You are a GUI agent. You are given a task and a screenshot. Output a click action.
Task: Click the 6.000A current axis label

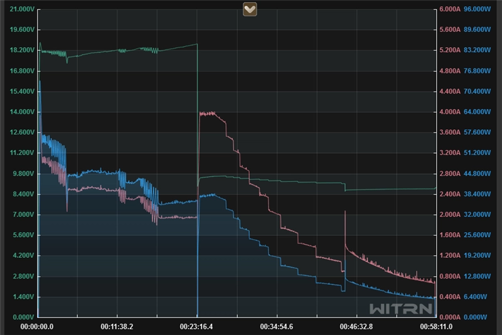click(450, 9)
